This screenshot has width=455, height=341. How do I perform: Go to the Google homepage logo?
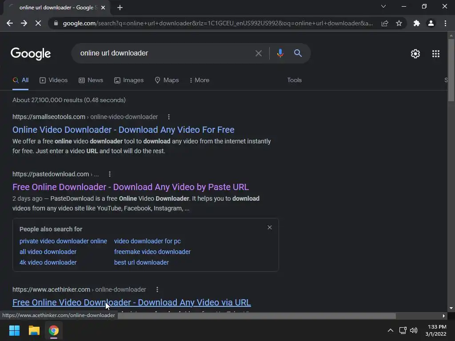coord(31,54)
